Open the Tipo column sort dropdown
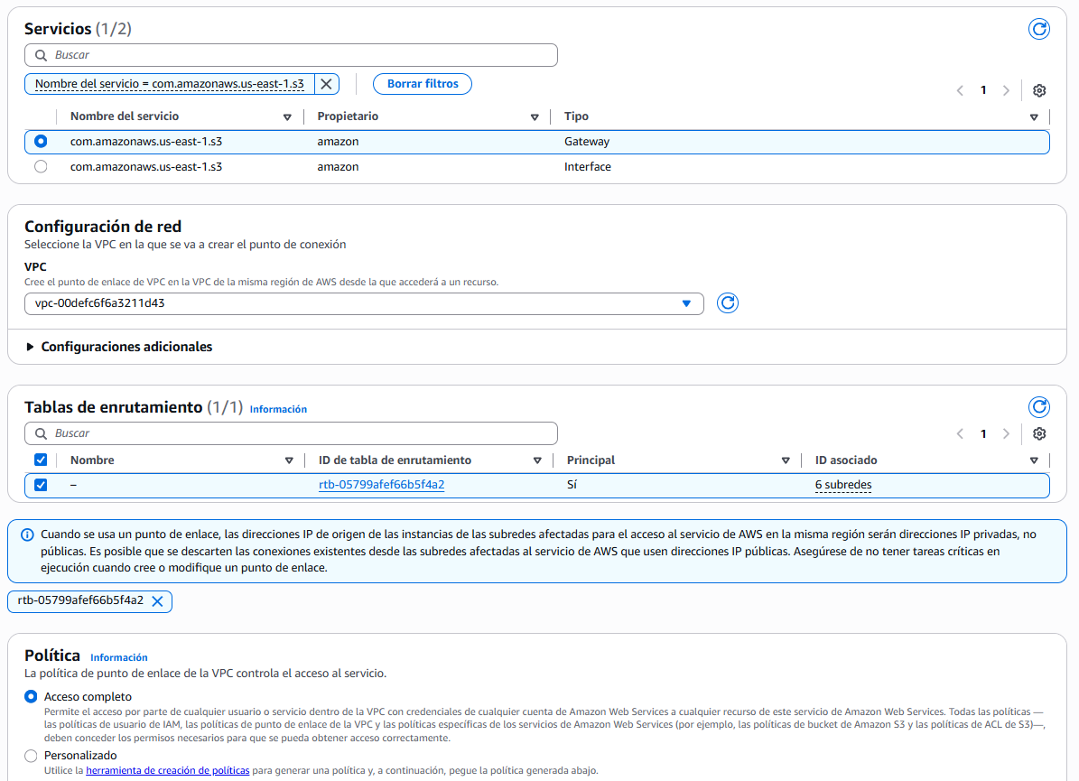Screen dimensions: 1079x781 [x=1034, y=116]
